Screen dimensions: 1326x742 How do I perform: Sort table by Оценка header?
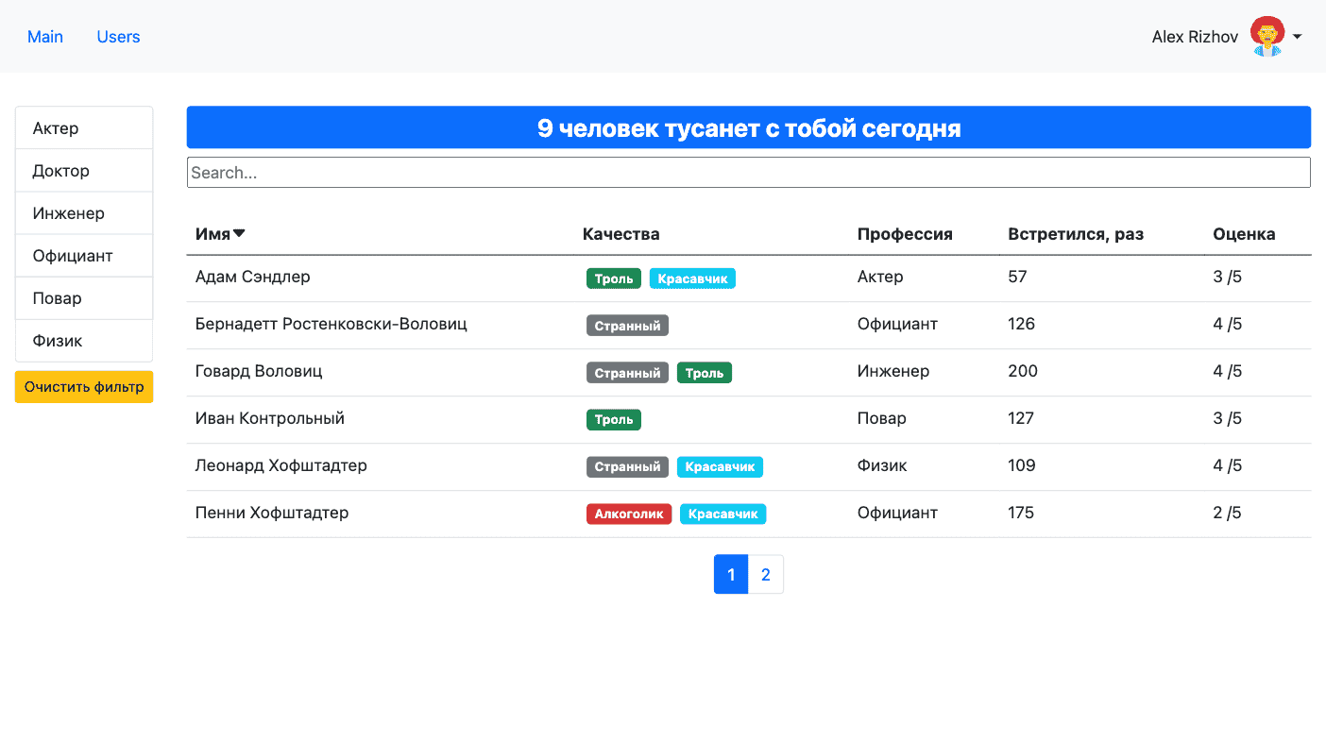(x=1243, y=234)
